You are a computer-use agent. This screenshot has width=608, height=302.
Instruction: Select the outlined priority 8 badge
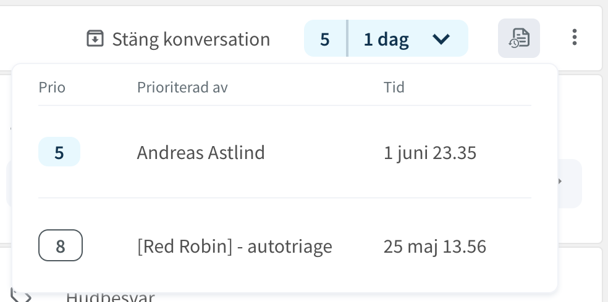click(x=61, y=245)
